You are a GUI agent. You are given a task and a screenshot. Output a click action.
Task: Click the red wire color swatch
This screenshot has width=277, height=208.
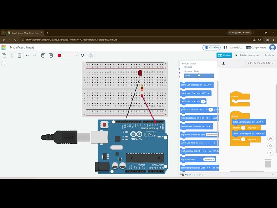pos(59,55)
